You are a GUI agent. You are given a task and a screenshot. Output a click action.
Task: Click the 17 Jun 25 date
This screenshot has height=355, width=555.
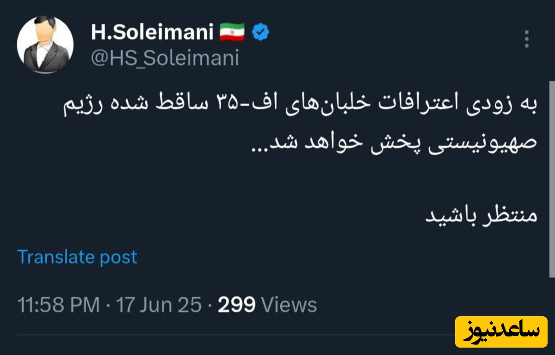[159, 305]
